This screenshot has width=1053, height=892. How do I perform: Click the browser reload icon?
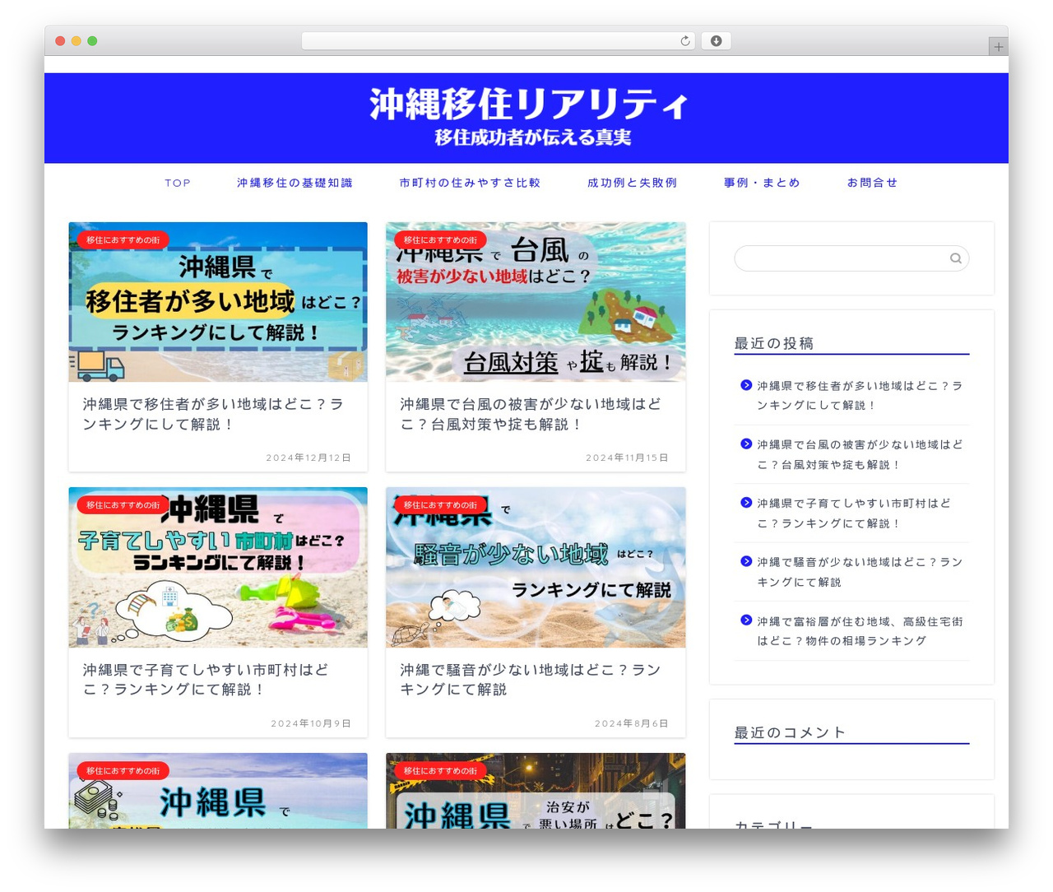(x=684, y=41)
